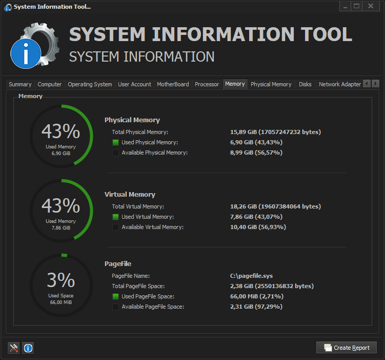385x360 pixels.
Task: Click the value 7,86 GiB (43,07%)
Action: 256,217
